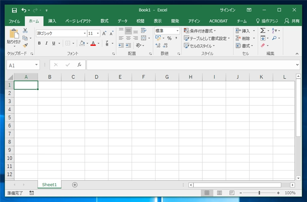Increase indent
The image size is (307, 202).
(128, 45)
